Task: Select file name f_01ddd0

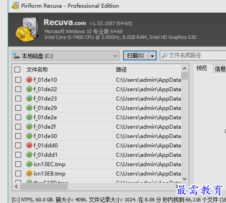Action: 46,145
